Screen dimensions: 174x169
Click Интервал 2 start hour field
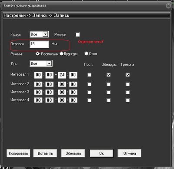(38, 84)
